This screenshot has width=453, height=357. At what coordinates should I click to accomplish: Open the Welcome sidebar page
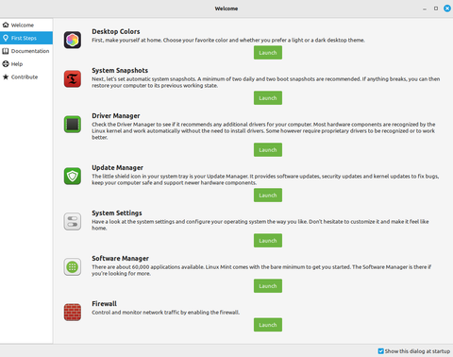pyautogui.click(x=26, y=25)
